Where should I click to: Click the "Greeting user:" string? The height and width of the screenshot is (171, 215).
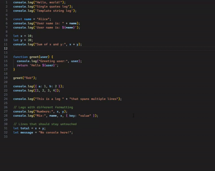(53, 61)
